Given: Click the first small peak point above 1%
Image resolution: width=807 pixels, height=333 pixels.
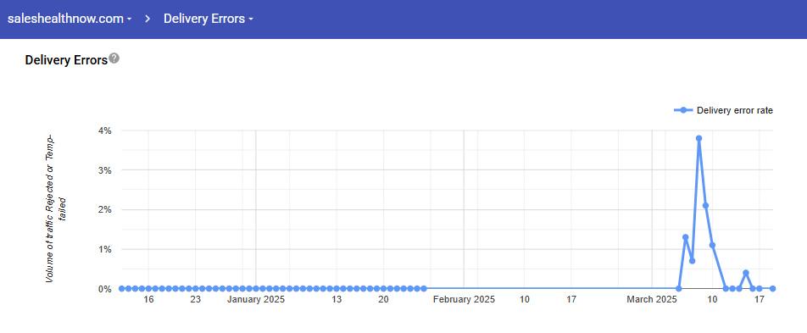Looking at the screenshot, I should tap(686, 237).
